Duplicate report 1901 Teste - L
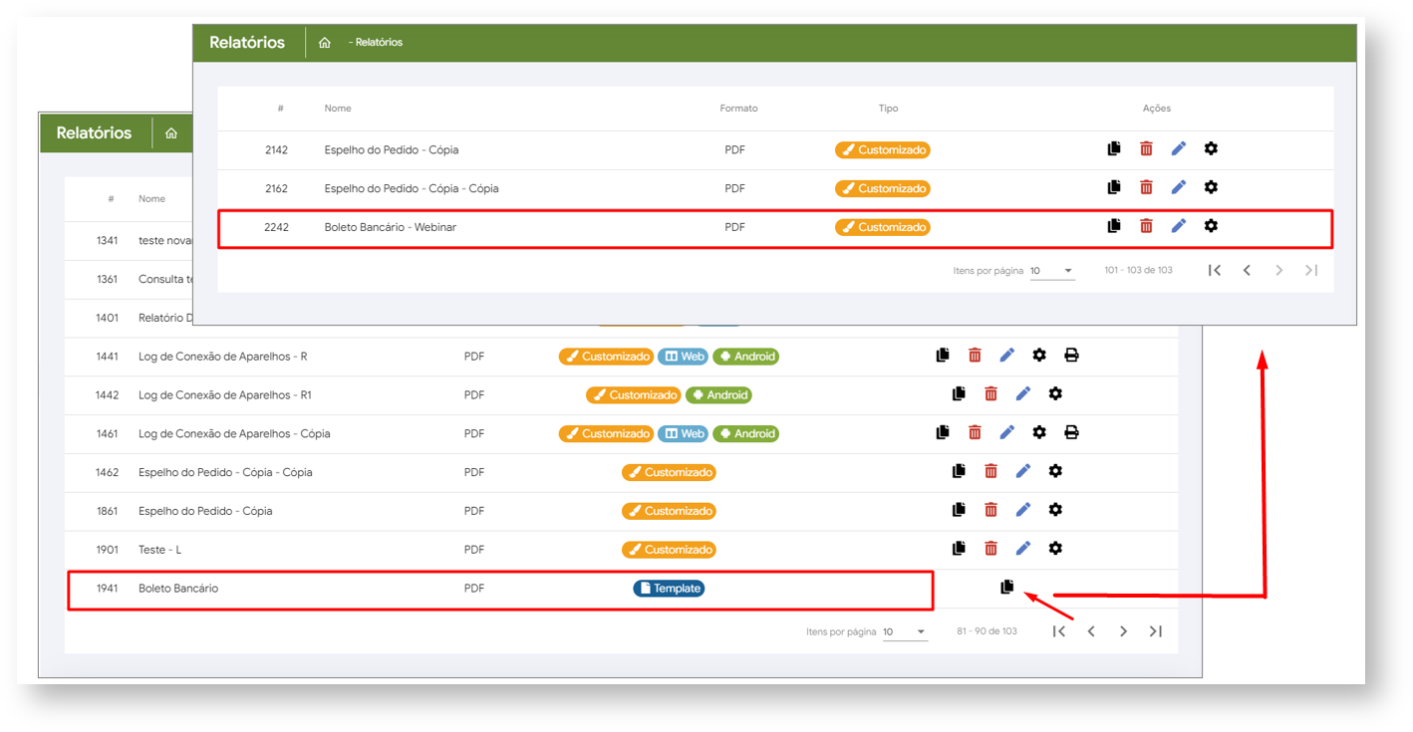 coord(959,549)
